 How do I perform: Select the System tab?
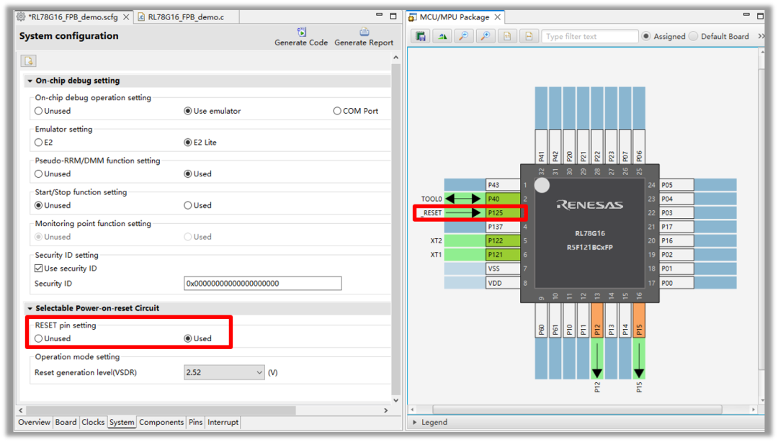coord(122,422)
